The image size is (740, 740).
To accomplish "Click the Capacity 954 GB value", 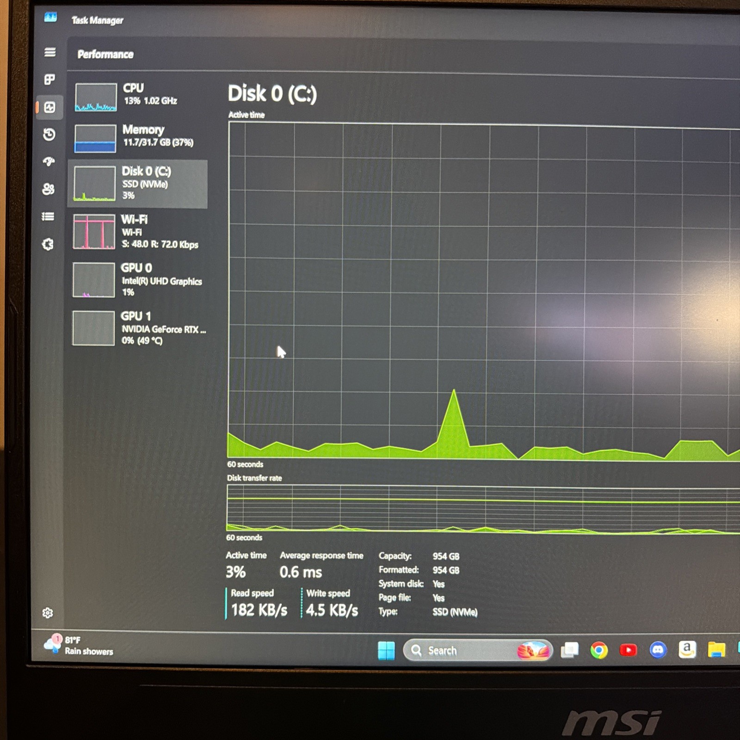I will tap(446, 556).
